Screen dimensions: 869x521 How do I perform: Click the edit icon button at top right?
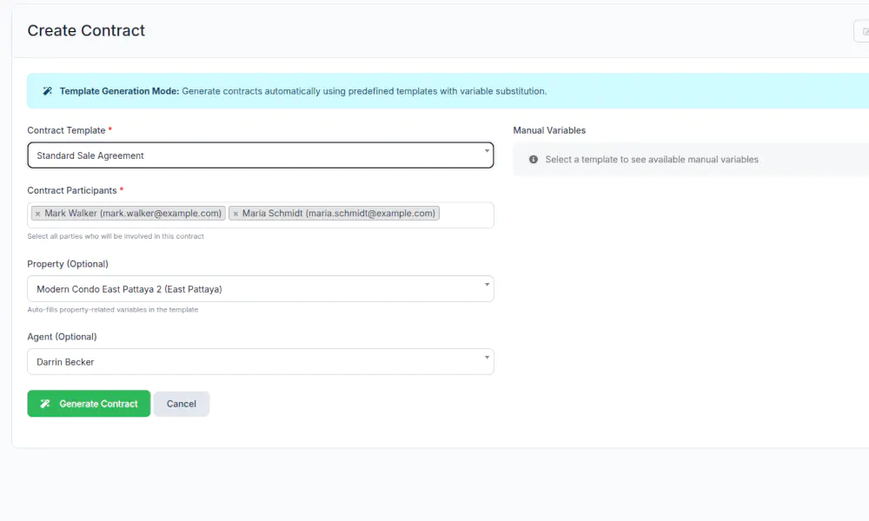coord(864,31)
